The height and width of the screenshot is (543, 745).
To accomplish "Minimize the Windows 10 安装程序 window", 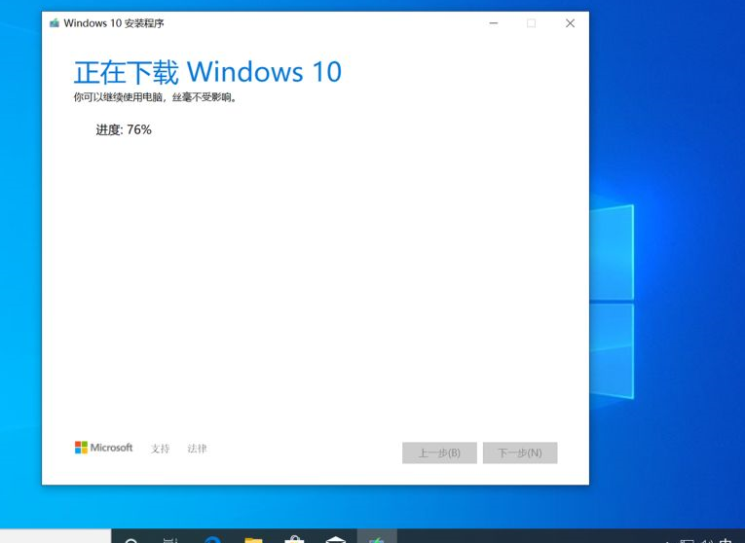I will tap(494, 23).
